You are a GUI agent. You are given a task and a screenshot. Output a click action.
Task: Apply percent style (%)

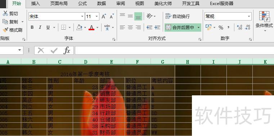point(221,28)
